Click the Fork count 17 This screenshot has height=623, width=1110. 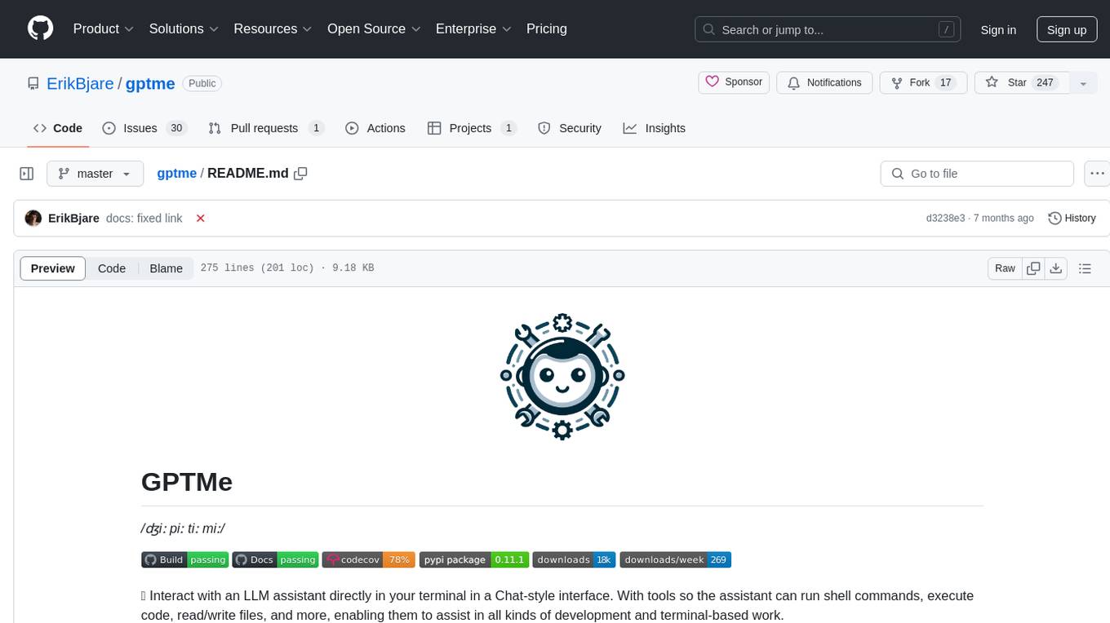(946, 82)
